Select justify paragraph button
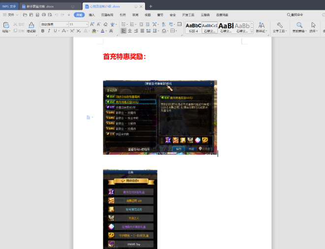This screenshot has height=249, width=325. 142,31
